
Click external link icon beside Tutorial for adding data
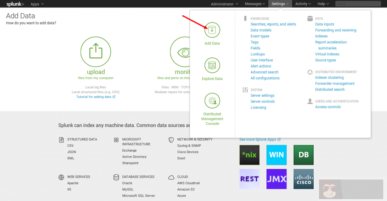click(x=114, y=97)
